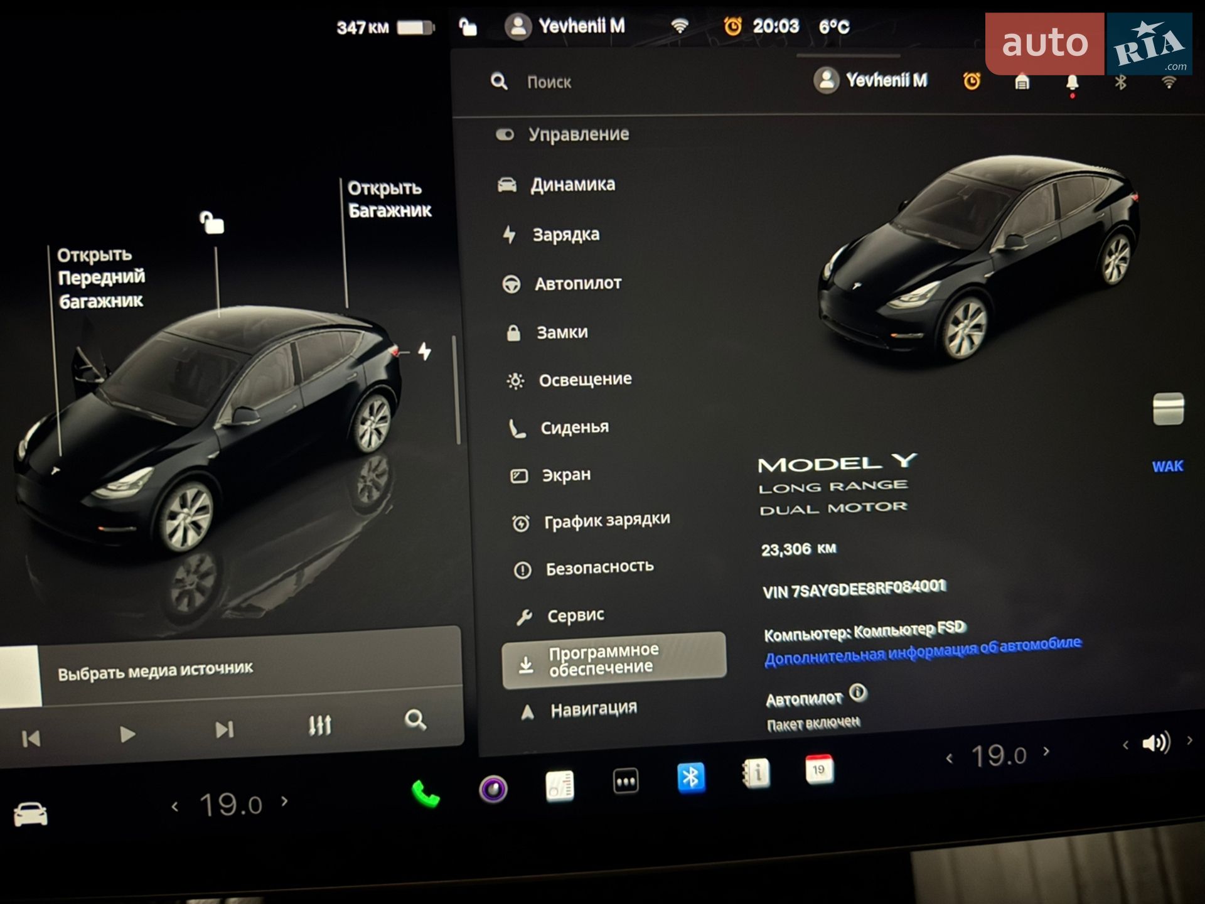
Task: Select the Автопилот menu item
Action: [562, 284]
